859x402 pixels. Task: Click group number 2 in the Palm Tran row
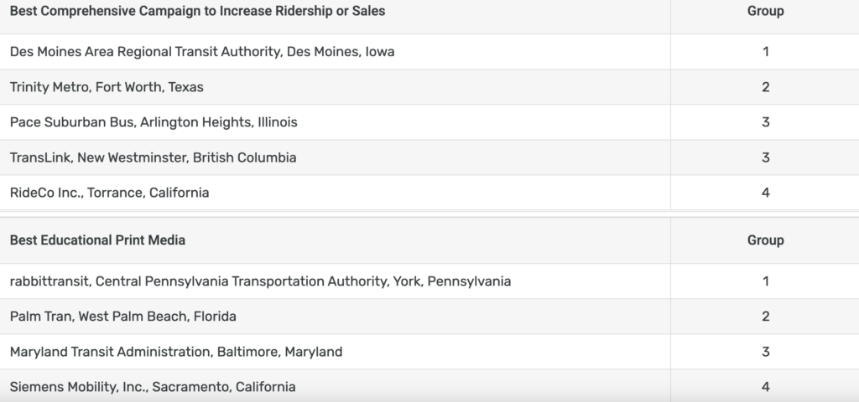coord(765,317)
